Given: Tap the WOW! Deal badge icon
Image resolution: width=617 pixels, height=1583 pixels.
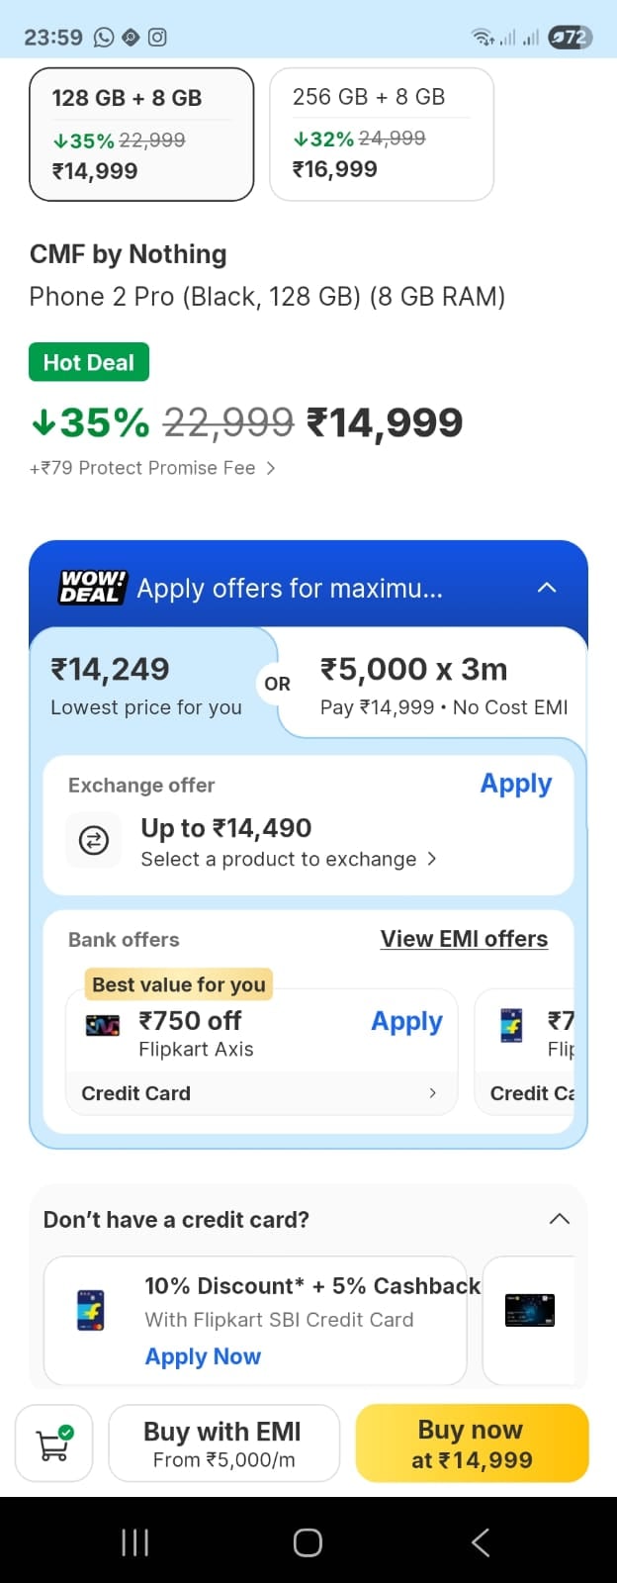Looking at the screenshot, I should (92, 588).
